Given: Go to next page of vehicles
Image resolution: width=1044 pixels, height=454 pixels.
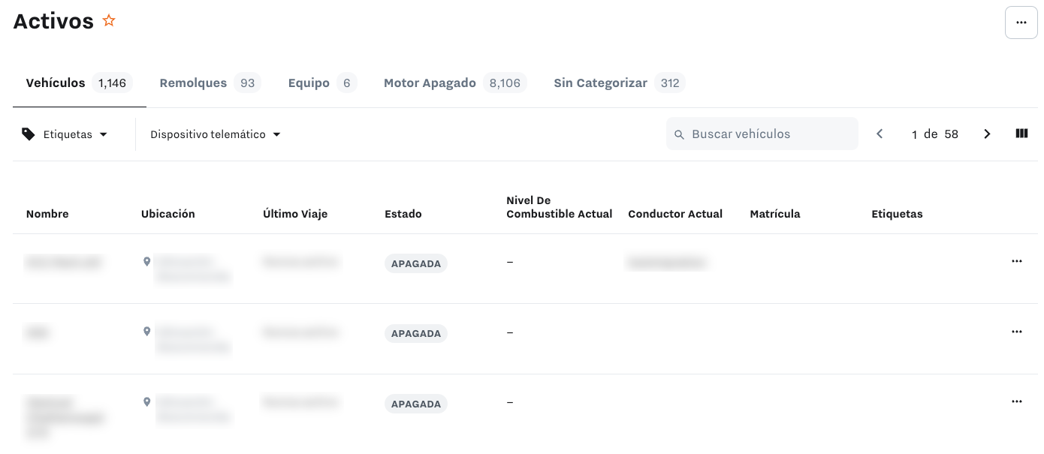Looking at the screenshot, I should point(987,134).
